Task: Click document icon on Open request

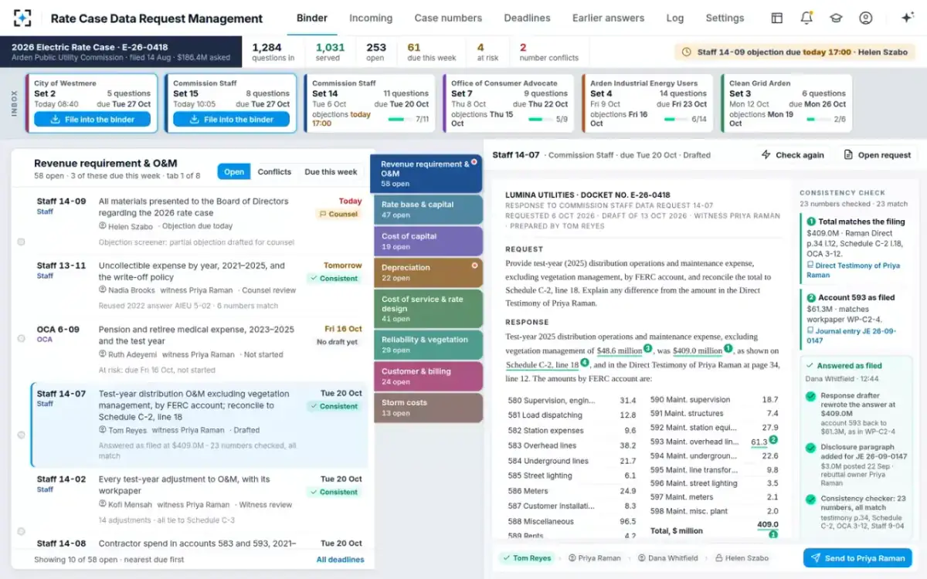Action: pyautogui.click(x=848, y=154)
